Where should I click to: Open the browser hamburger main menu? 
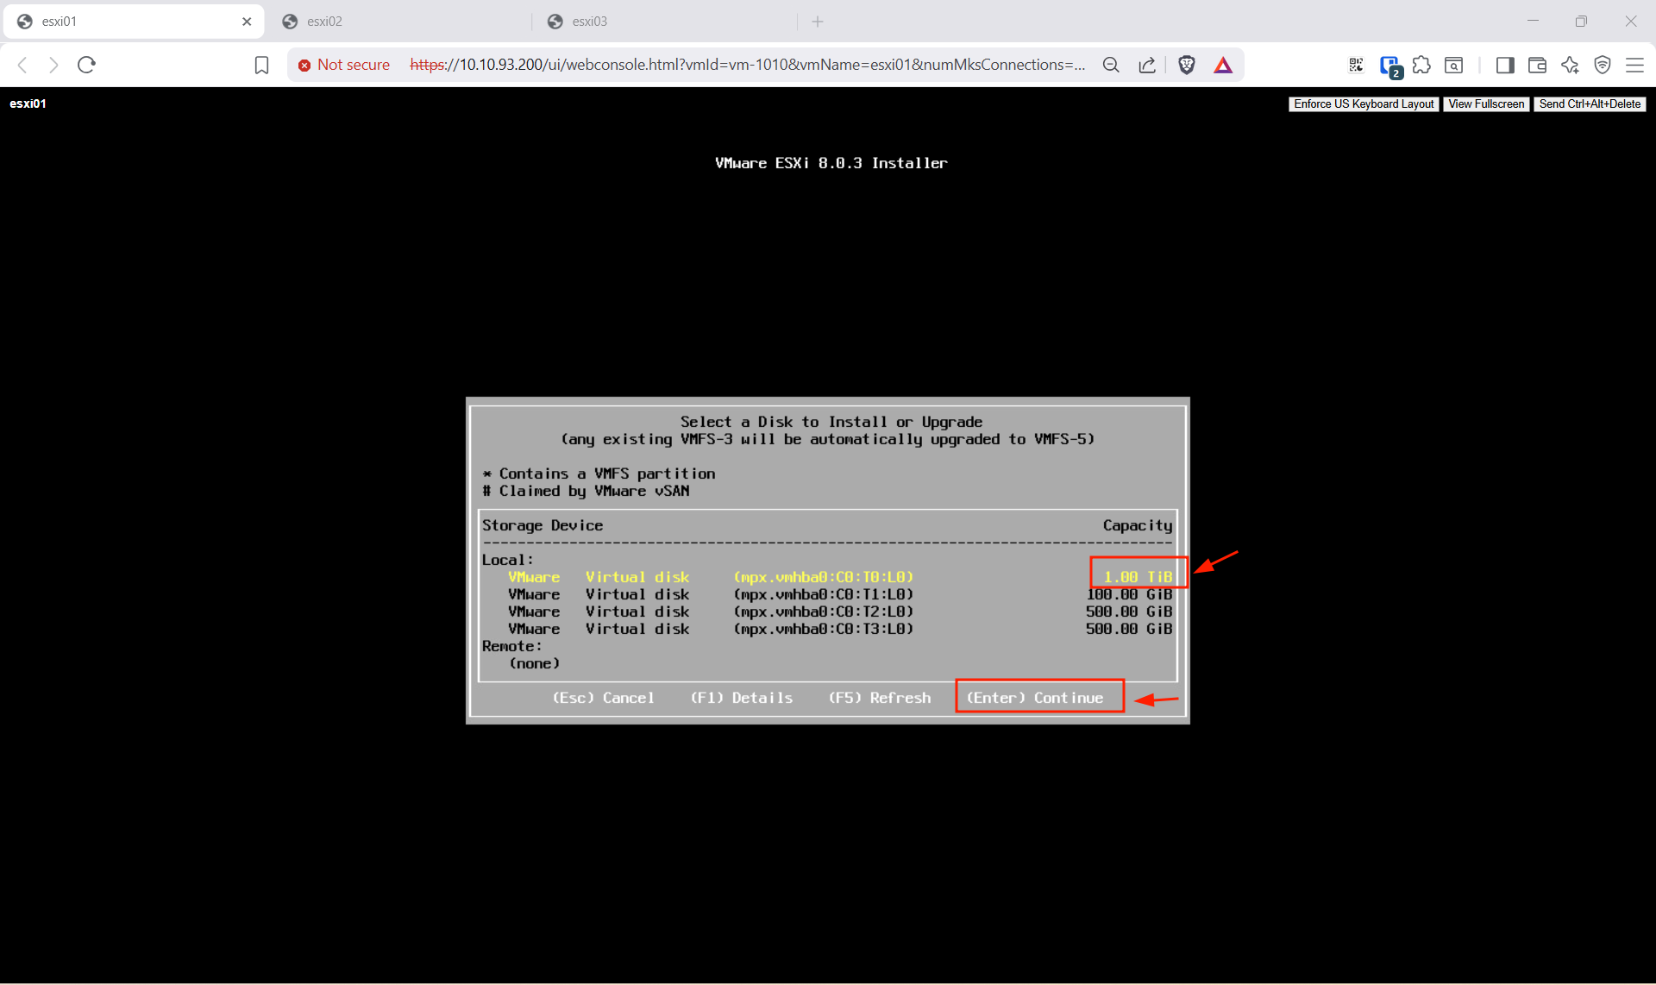coord(1634,65)
